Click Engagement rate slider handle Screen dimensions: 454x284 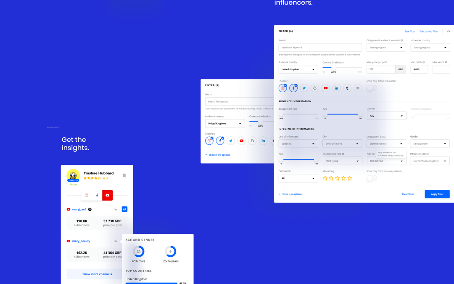[x=281, y=114]
